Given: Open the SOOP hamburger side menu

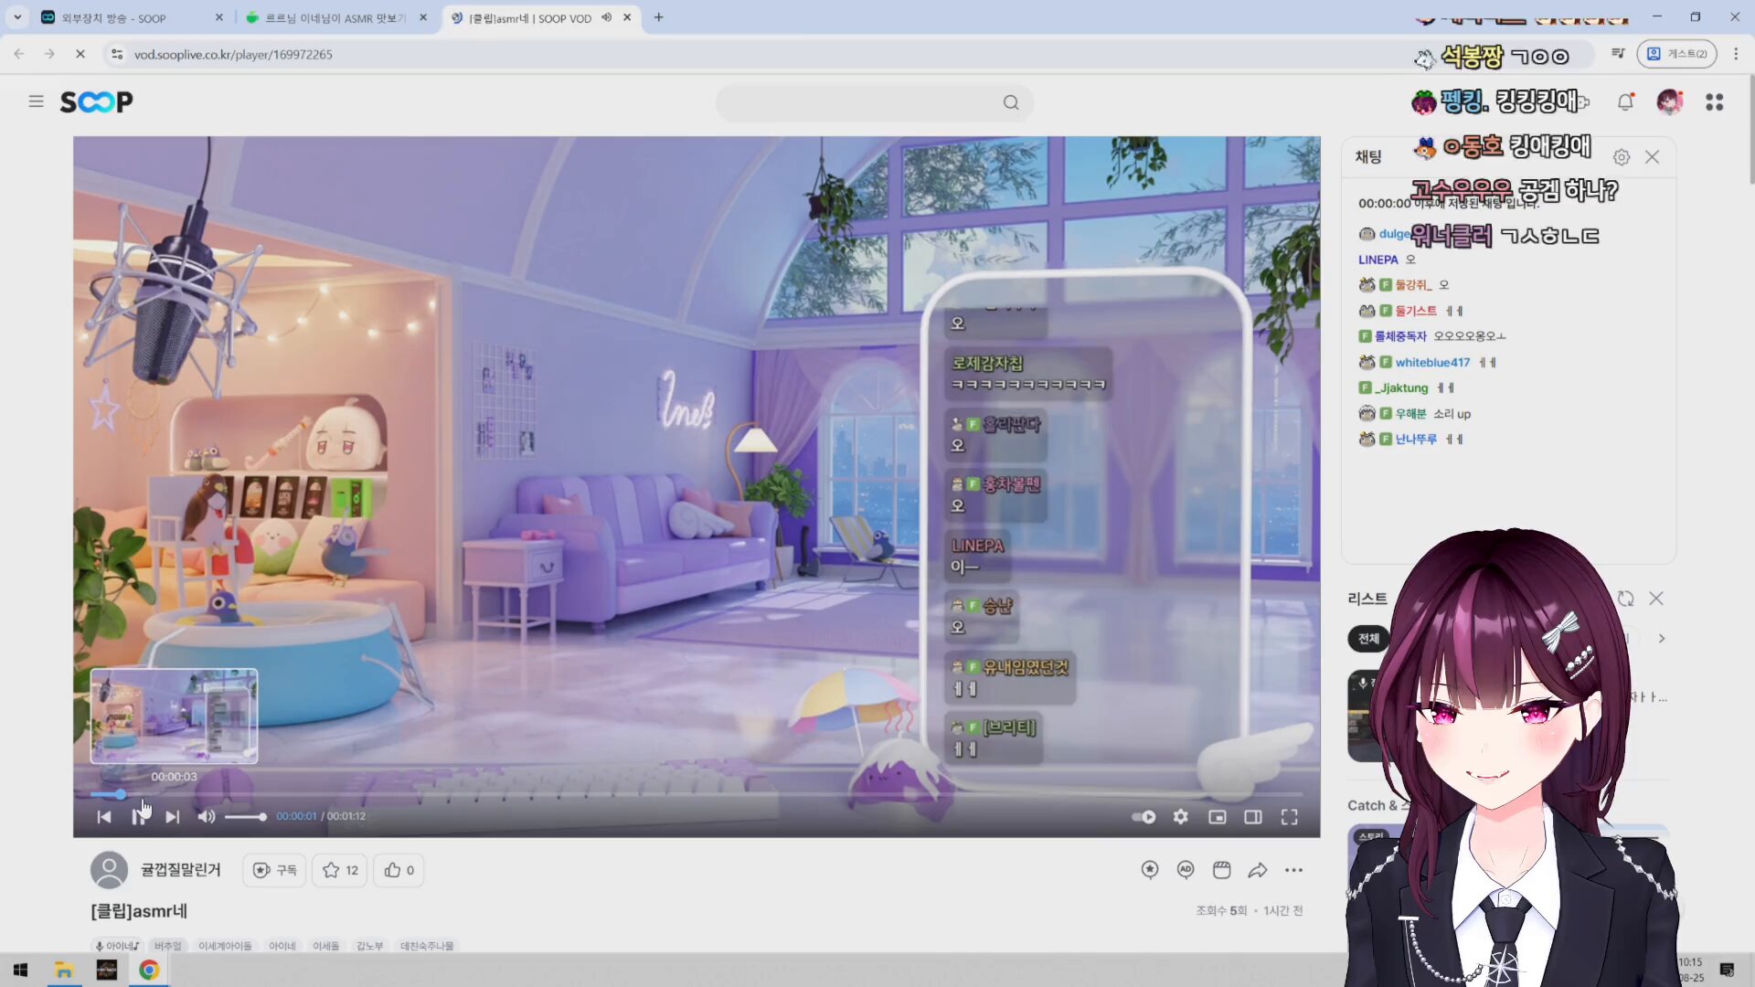Looking at the screenshot, I should [x=36, y=101].
